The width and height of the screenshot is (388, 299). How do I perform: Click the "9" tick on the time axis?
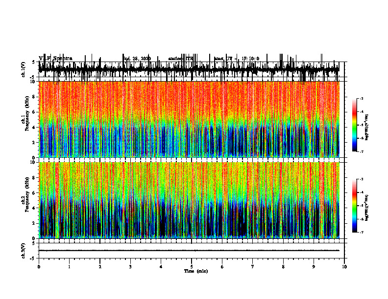[314, 267]
